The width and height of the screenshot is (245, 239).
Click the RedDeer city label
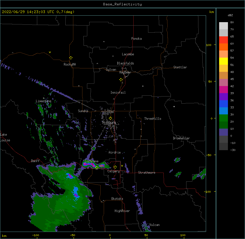125,72
